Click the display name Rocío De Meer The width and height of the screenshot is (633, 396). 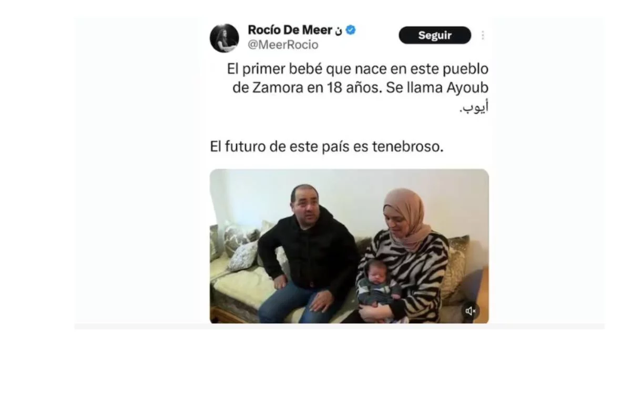[289, 30]
